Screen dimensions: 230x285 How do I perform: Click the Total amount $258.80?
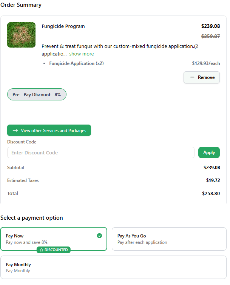click(x=211, y=194)
